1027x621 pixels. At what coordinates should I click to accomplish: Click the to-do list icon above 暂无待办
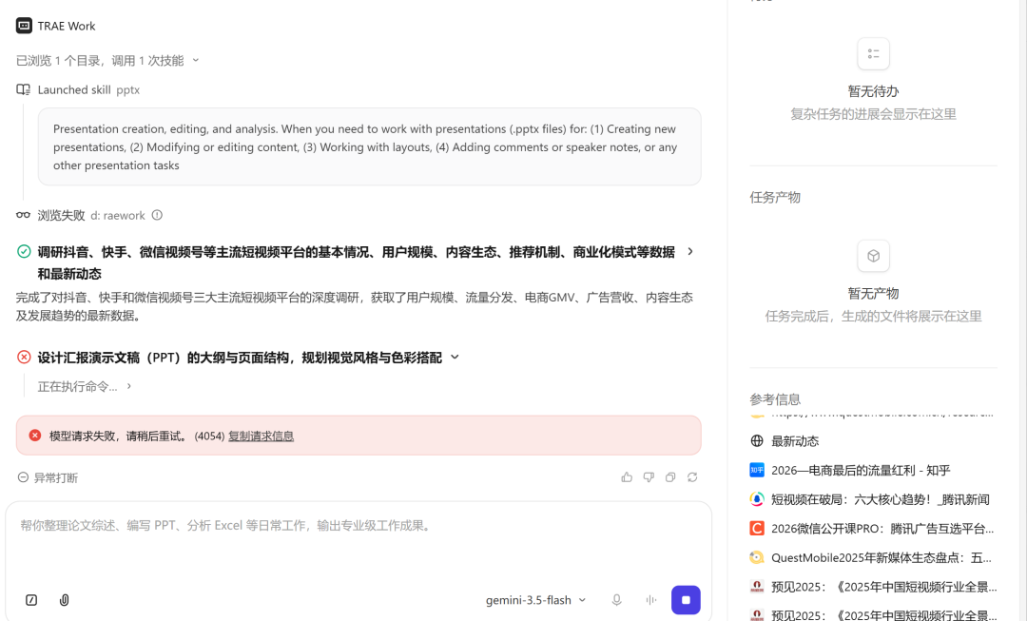point(873,53)
